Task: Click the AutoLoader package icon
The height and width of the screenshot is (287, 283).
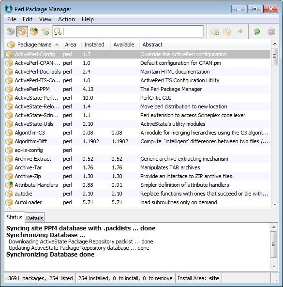Action: coord(9,202)
